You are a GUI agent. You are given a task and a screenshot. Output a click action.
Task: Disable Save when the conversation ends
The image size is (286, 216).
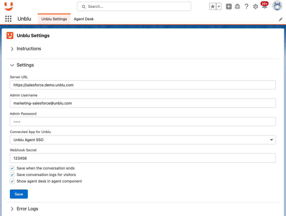(x=12, y=168)
